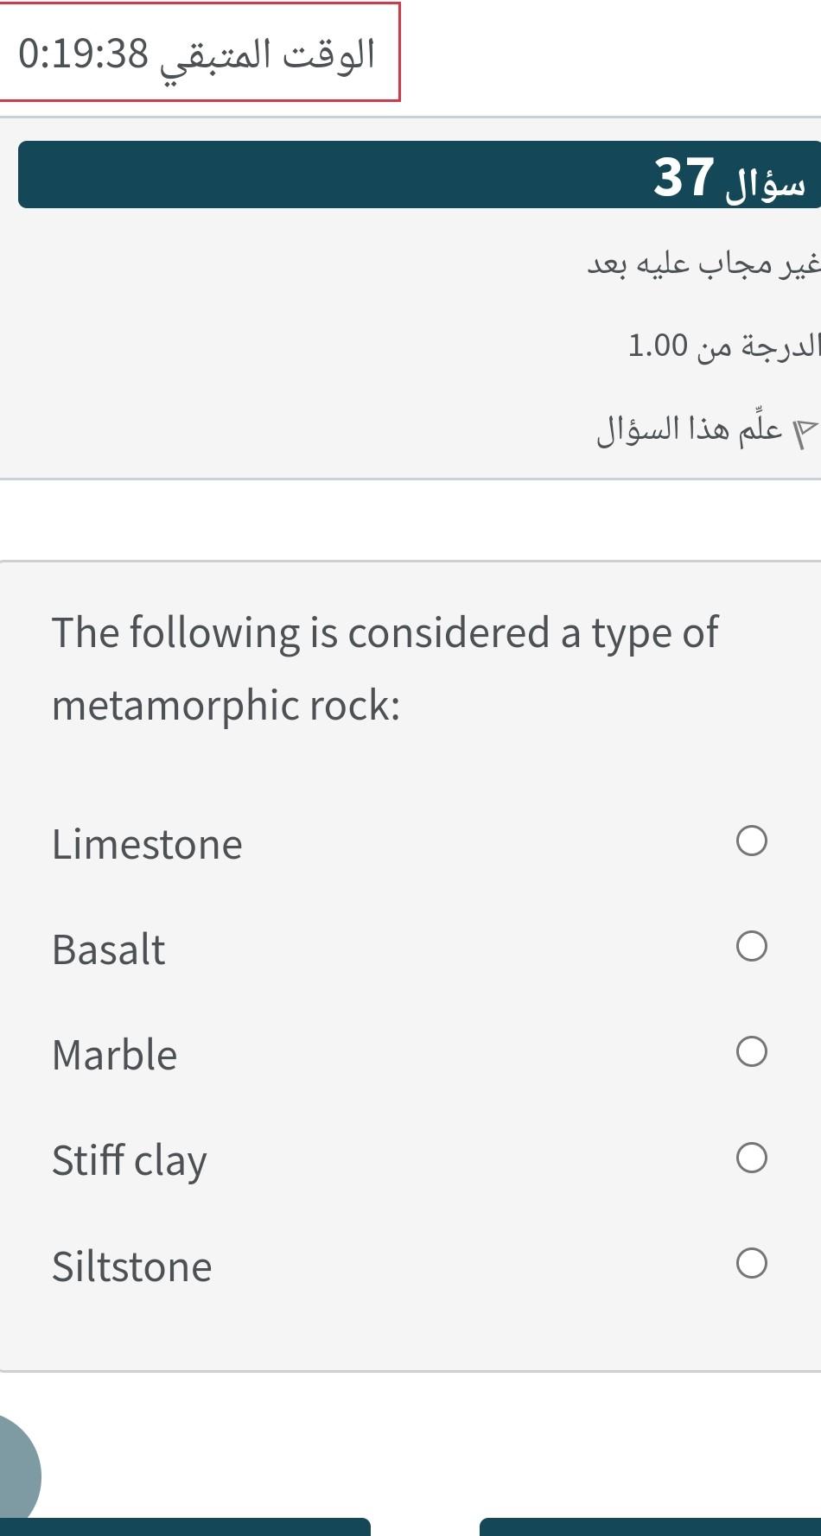The height and width of the screenshot is (1536, 821).
Task: Click the غير مجاب عليه بعد status text
Action: pyautogui.click(x=703, y=264)
